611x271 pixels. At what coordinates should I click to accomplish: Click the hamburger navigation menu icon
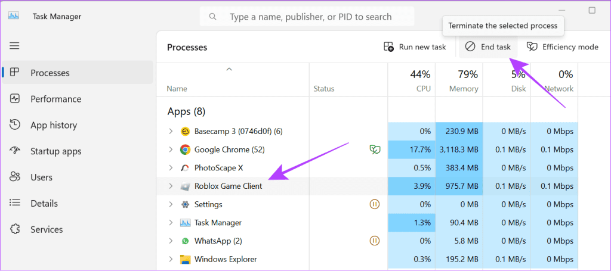point(14,45)
